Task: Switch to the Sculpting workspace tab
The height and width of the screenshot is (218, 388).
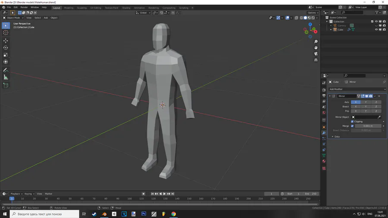Action: coord(82,8)
